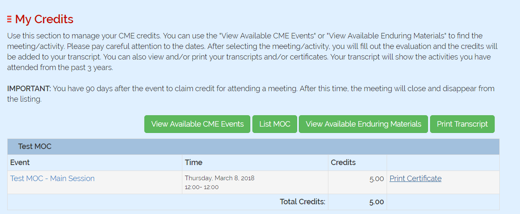Click the Total Credits label
This screenshot has height=214, width=520.
[302, 202]
